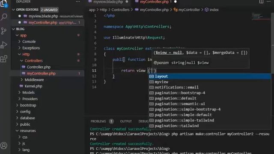The height and width of the screenshot is (154, 274).
Task: Choose 'pagination::simple-default' suggestion
Action: tap(210, 115)
